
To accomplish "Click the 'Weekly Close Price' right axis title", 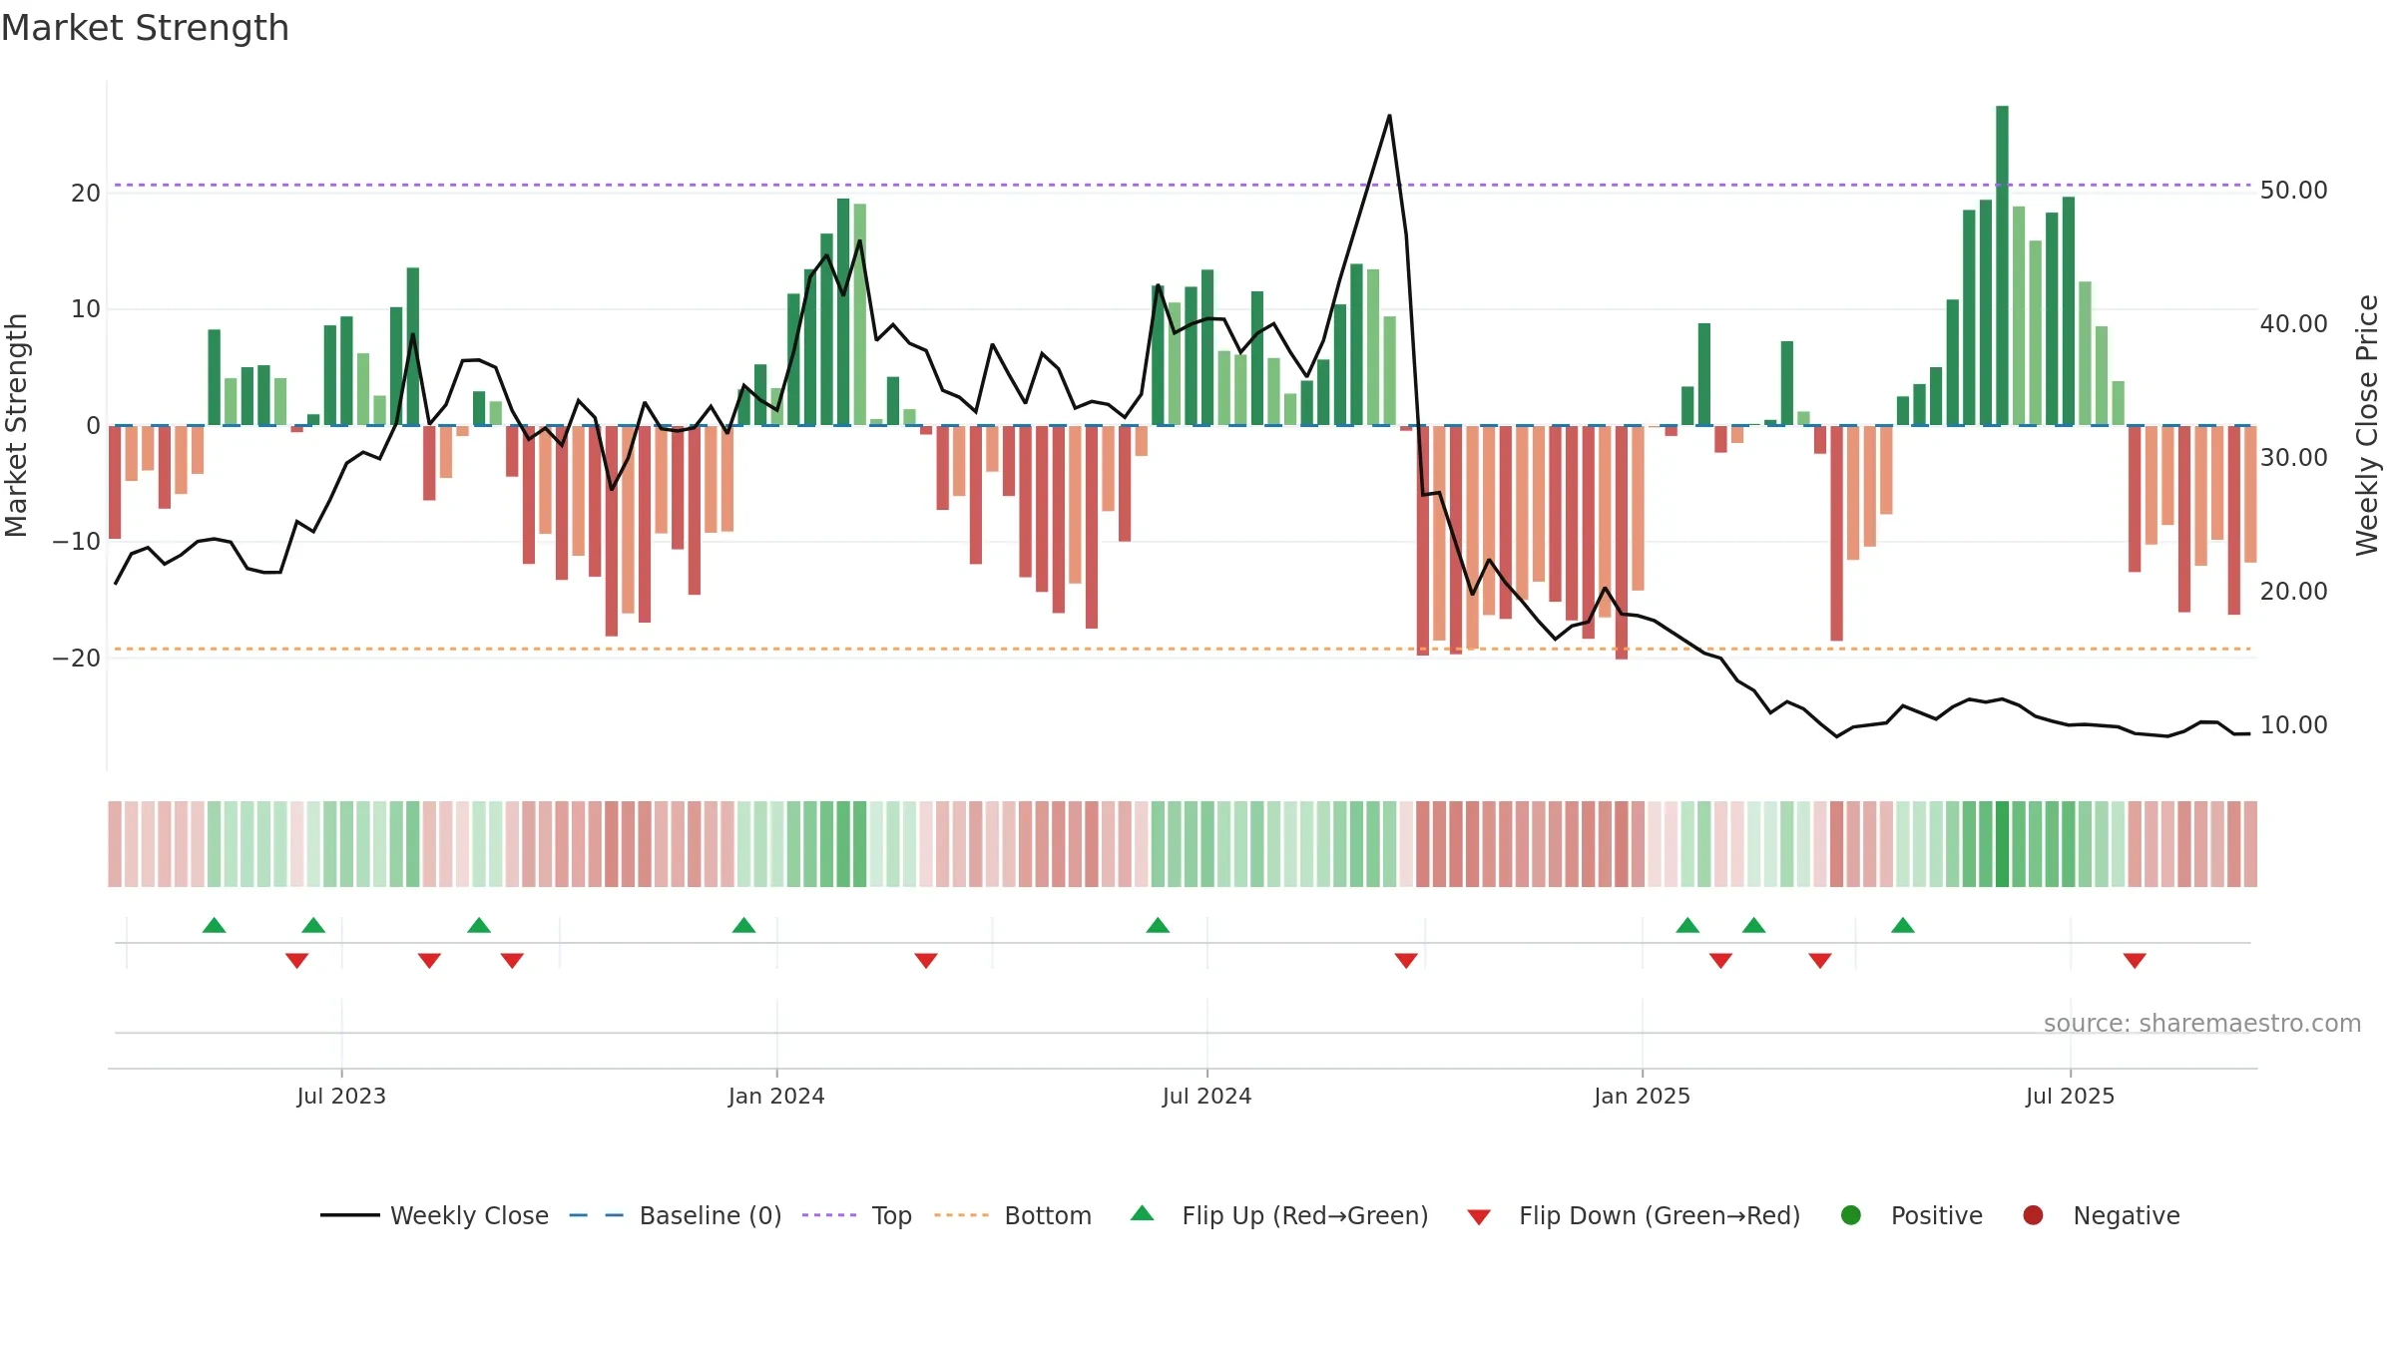I will point(2367,425).
